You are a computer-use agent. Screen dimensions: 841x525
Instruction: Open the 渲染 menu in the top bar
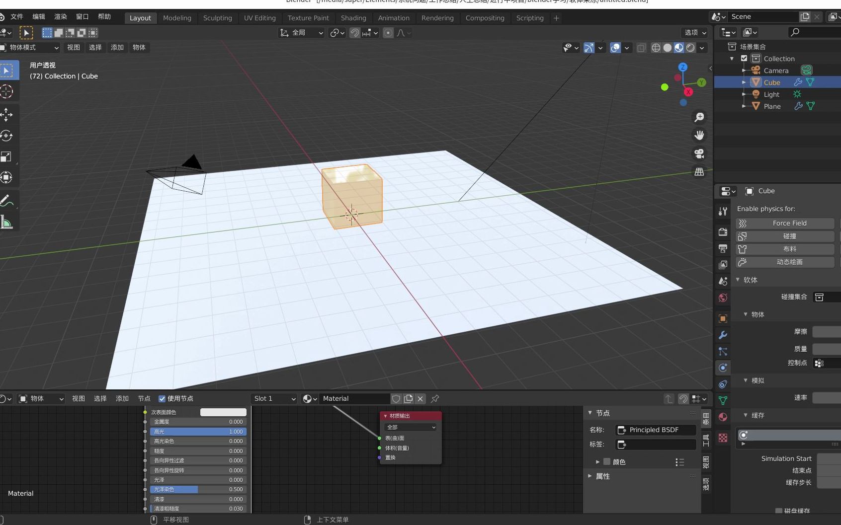(x=60, y=16)
